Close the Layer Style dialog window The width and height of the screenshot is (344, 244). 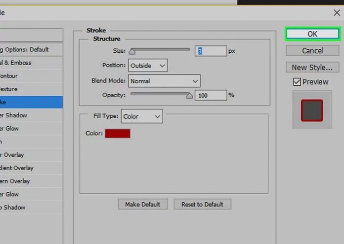point(337,13)
